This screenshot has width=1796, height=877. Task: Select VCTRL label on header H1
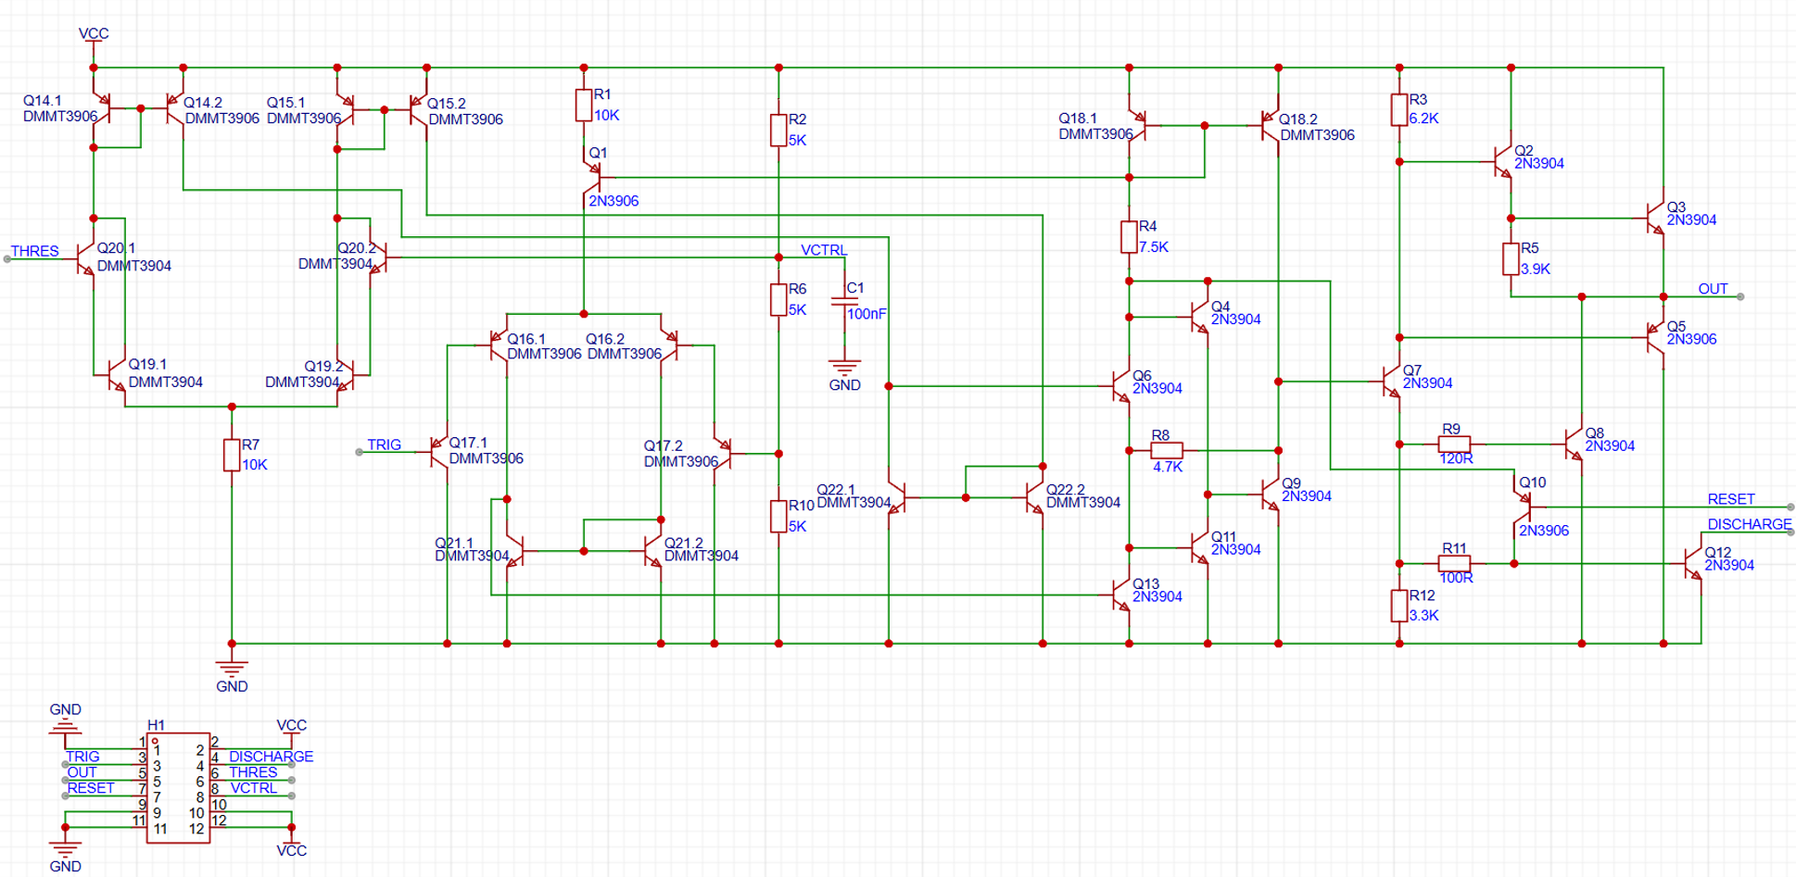[x=253, y=788]
